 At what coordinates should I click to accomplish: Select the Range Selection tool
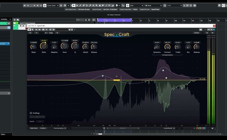coord(77,6)
